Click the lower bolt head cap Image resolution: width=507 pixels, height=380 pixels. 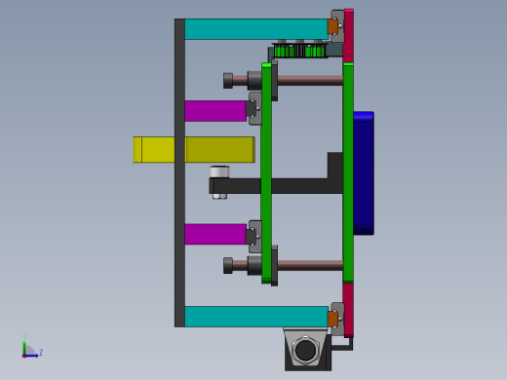click(x=228, y=265)
